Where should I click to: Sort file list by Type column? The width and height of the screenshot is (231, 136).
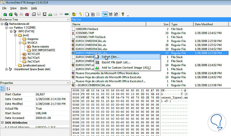181,24
